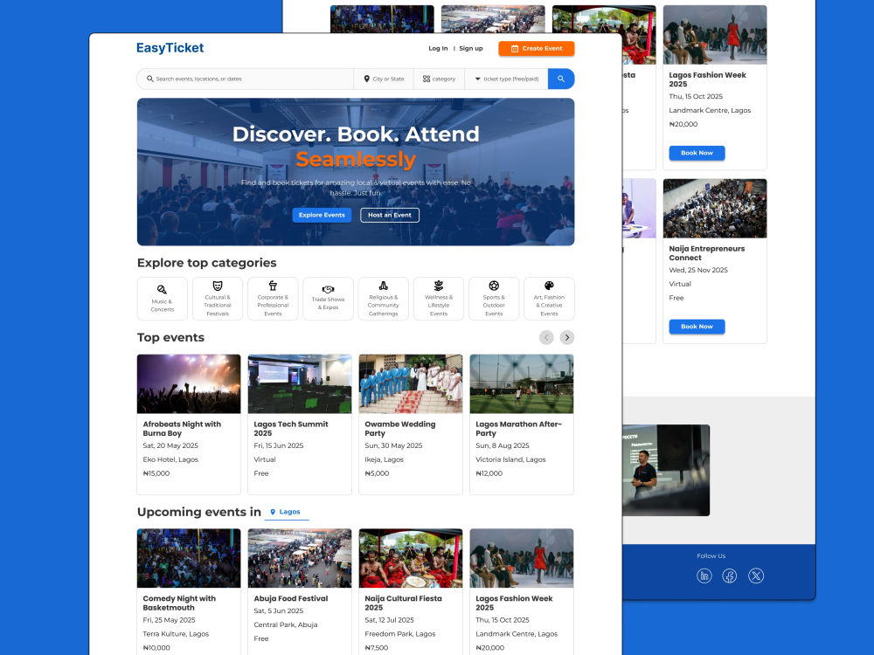Focus the search events input field
Screen dimensions: 874x655
[246, 79]
